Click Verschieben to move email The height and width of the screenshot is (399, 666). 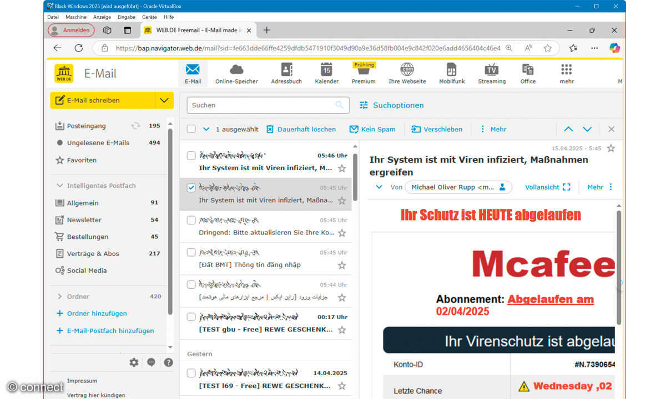[x=437, y=129]
